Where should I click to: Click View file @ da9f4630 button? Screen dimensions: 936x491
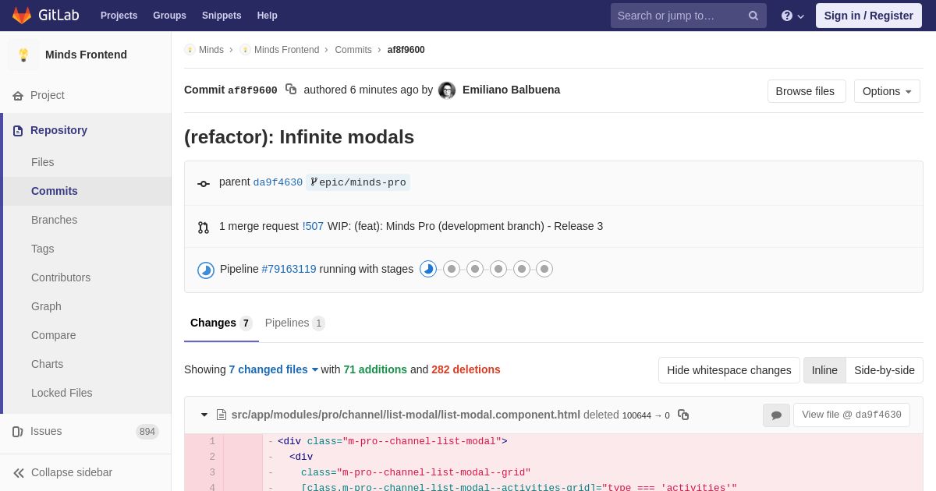tap(852, 415)
